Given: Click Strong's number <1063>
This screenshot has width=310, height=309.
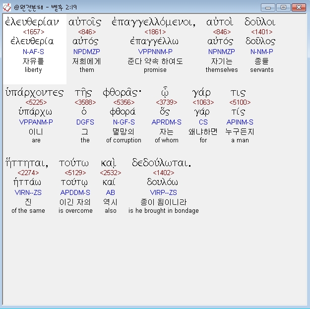Looking at the screenshot, I should pos(203,102).
